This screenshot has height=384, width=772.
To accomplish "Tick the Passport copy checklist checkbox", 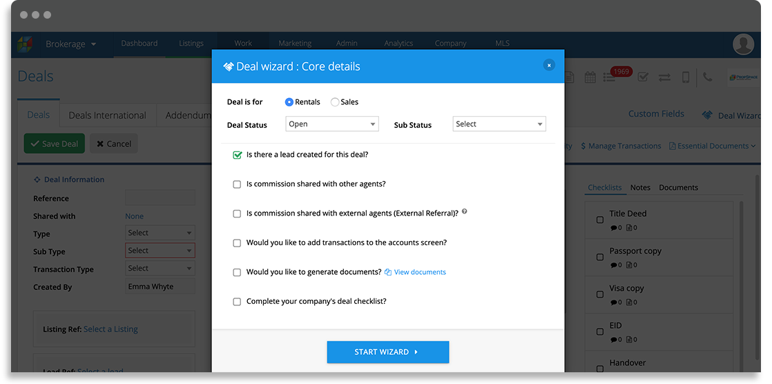I will pyautogui.click(x=599, y=257).
